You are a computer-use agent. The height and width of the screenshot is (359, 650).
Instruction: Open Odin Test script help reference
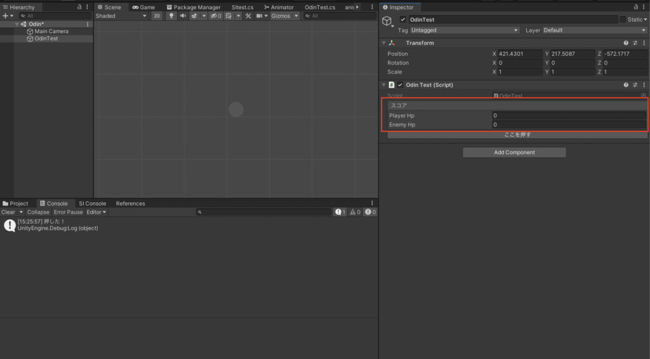[626, 85]
